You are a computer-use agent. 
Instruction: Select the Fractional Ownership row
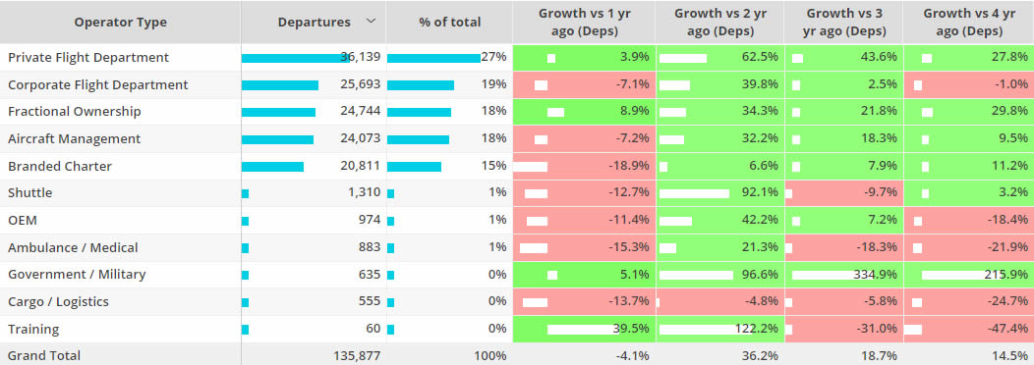point(517,111)
